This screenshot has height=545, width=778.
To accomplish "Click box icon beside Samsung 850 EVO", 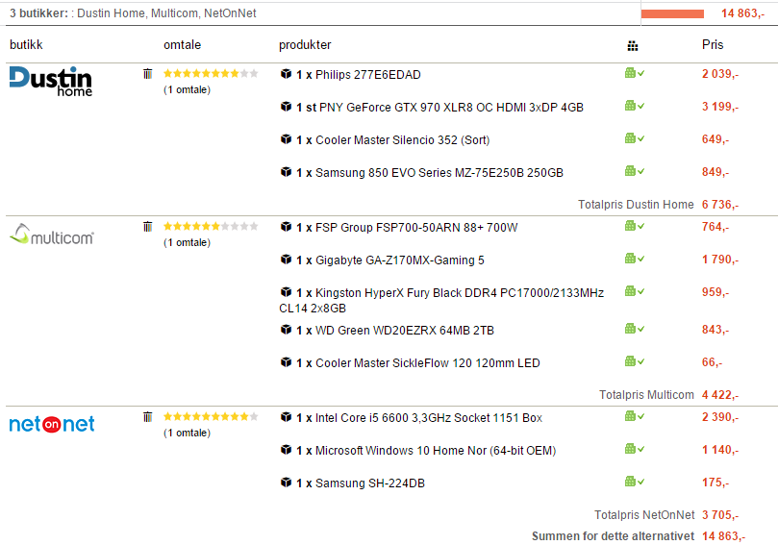I will (x=286, y=172).
